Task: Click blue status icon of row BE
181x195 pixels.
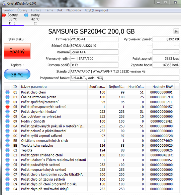Action: pos(8,145)
